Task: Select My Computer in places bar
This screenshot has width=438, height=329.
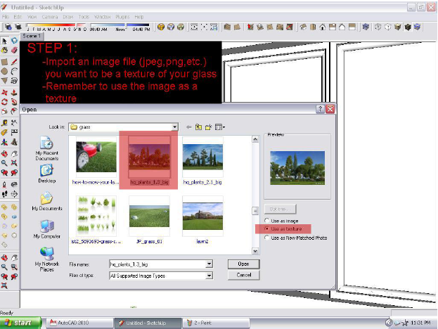Action: click(x=46, y=231)
